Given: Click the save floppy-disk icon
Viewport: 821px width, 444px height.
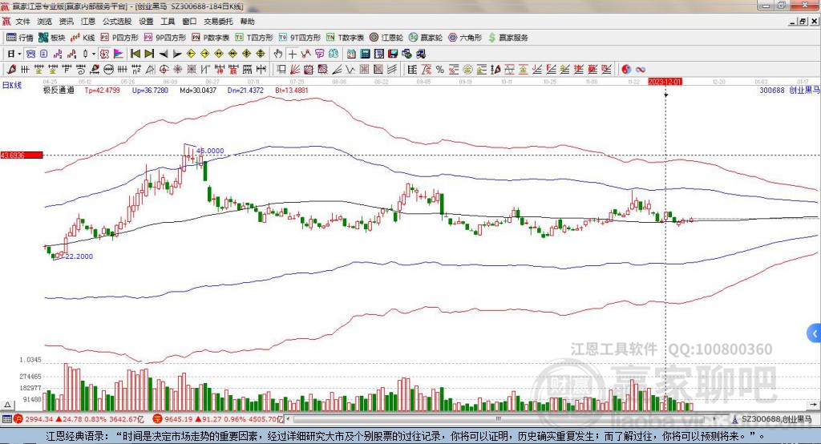Looking at the screenshot, I should point(393,54).
